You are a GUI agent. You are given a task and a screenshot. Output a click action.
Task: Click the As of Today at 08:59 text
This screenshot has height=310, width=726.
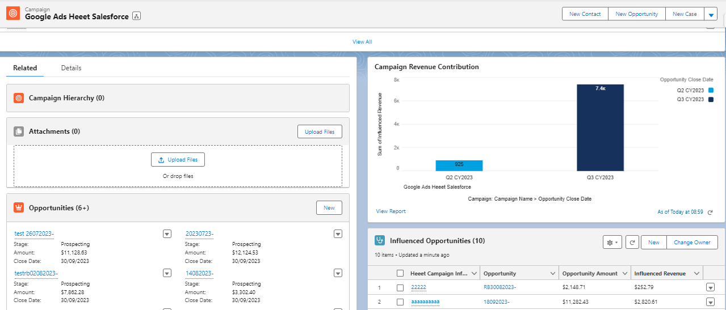680,212
